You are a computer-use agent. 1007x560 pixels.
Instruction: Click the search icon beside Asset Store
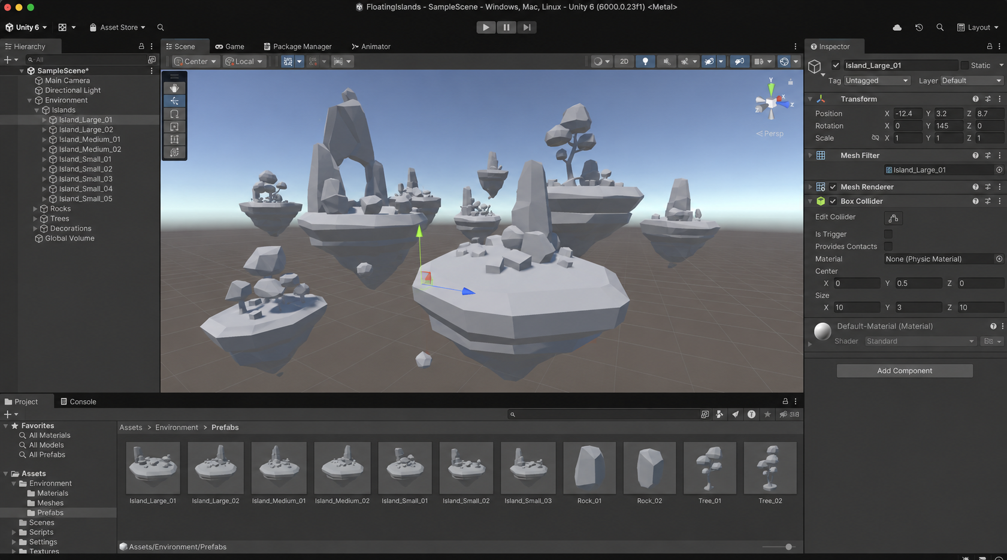[161, 28]
